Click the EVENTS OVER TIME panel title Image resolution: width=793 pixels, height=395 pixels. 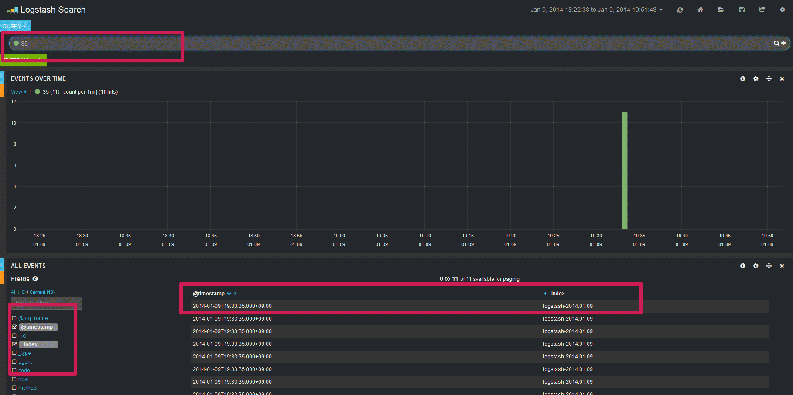coord(38,78)
